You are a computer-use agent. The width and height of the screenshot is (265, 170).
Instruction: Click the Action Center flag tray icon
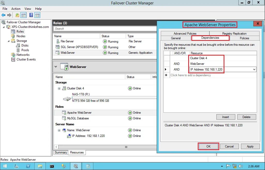(x=228, y=166)
